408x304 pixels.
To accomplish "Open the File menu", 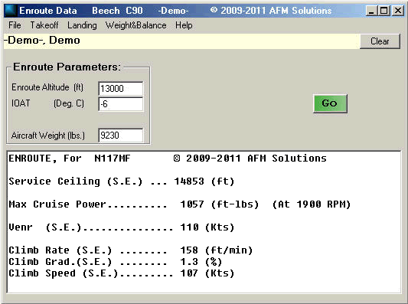I will 15,25.
